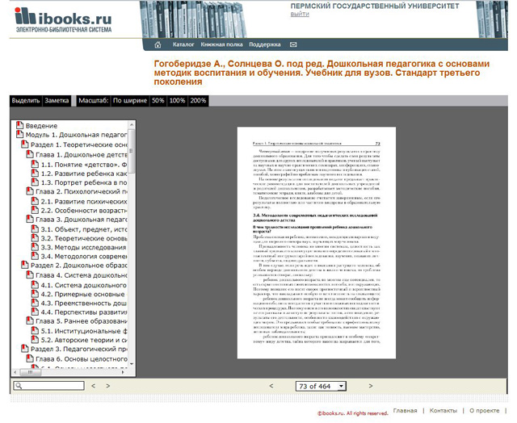Click the page icon beside Глава 5
Viewport: 517px width, 423px height.
[x=30, y=320]
